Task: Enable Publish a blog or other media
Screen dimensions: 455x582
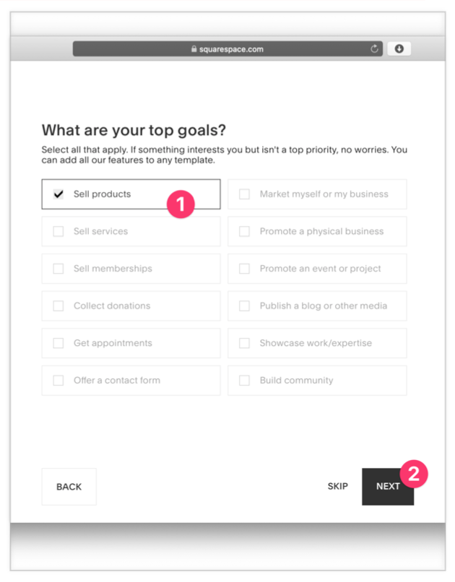Action: point(245,306)
